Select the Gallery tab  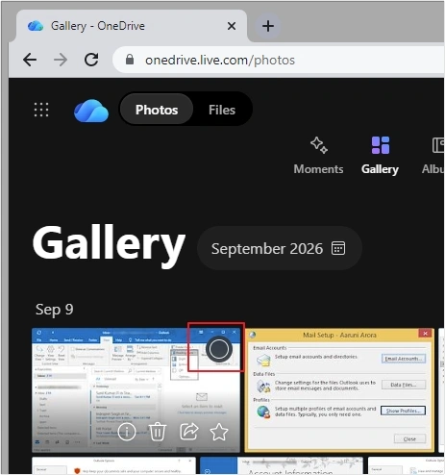pos(380,156)
